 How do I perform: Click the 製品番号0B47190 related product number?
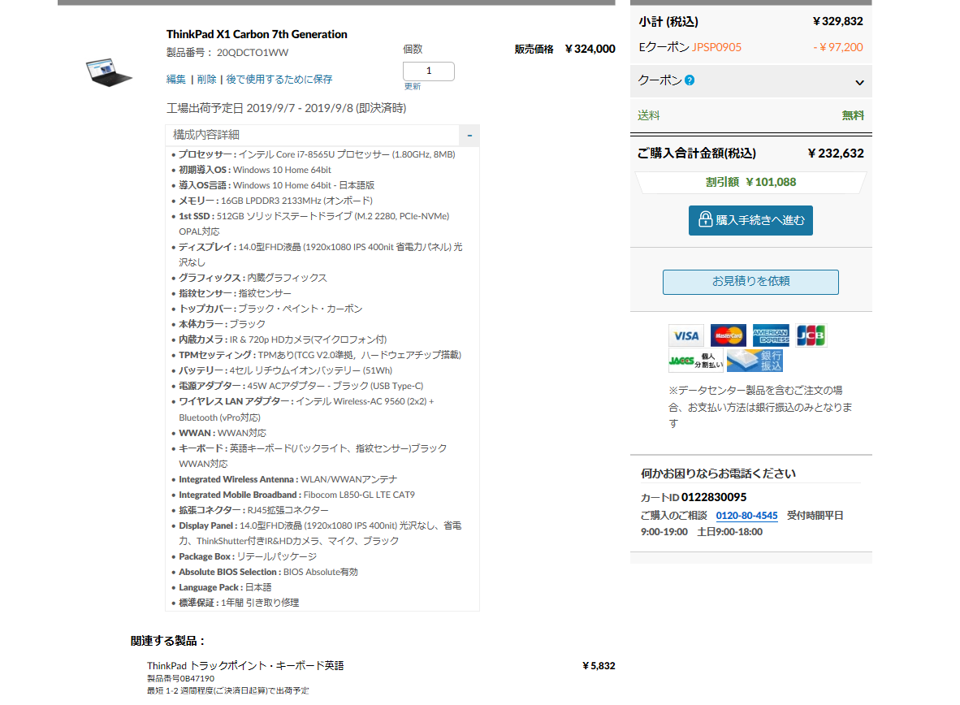click(x=180, y=679)
